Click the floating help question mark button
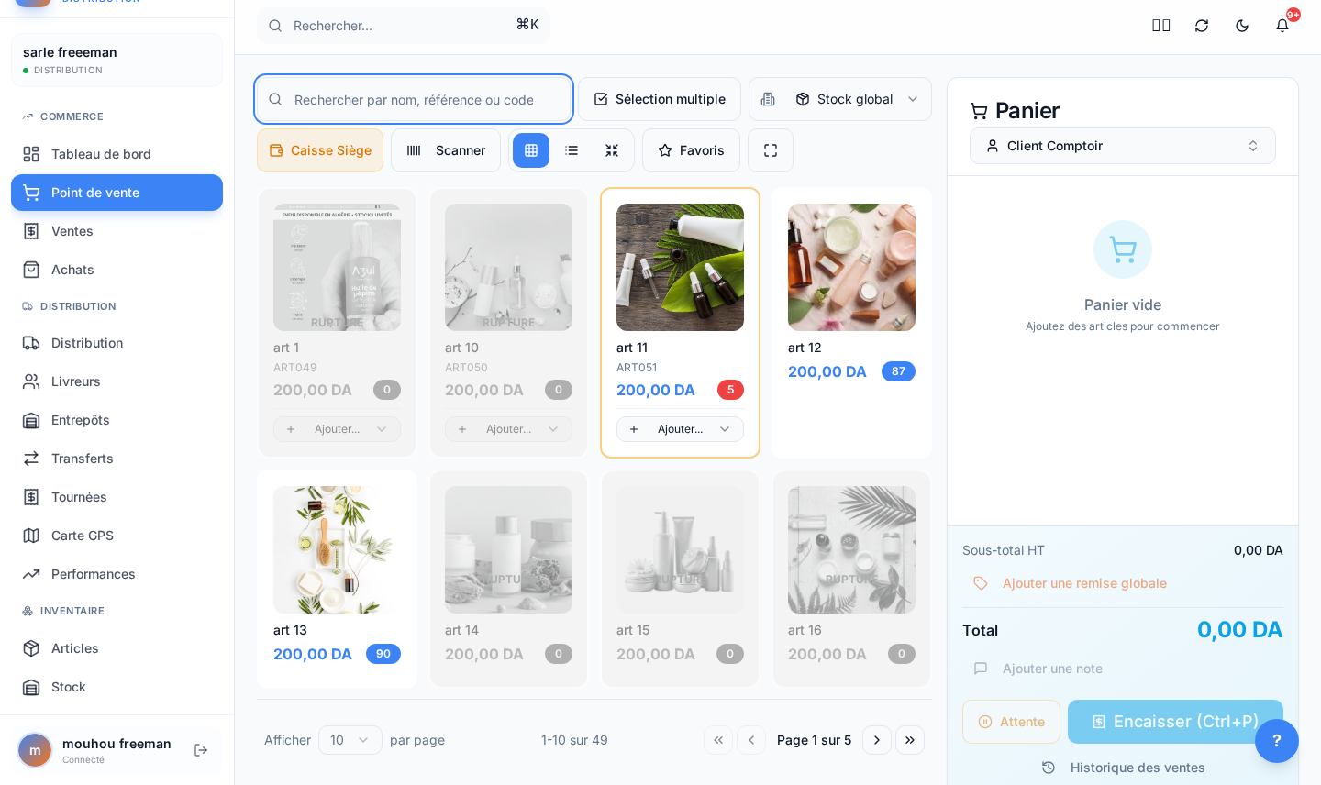 pos(1277,741)
